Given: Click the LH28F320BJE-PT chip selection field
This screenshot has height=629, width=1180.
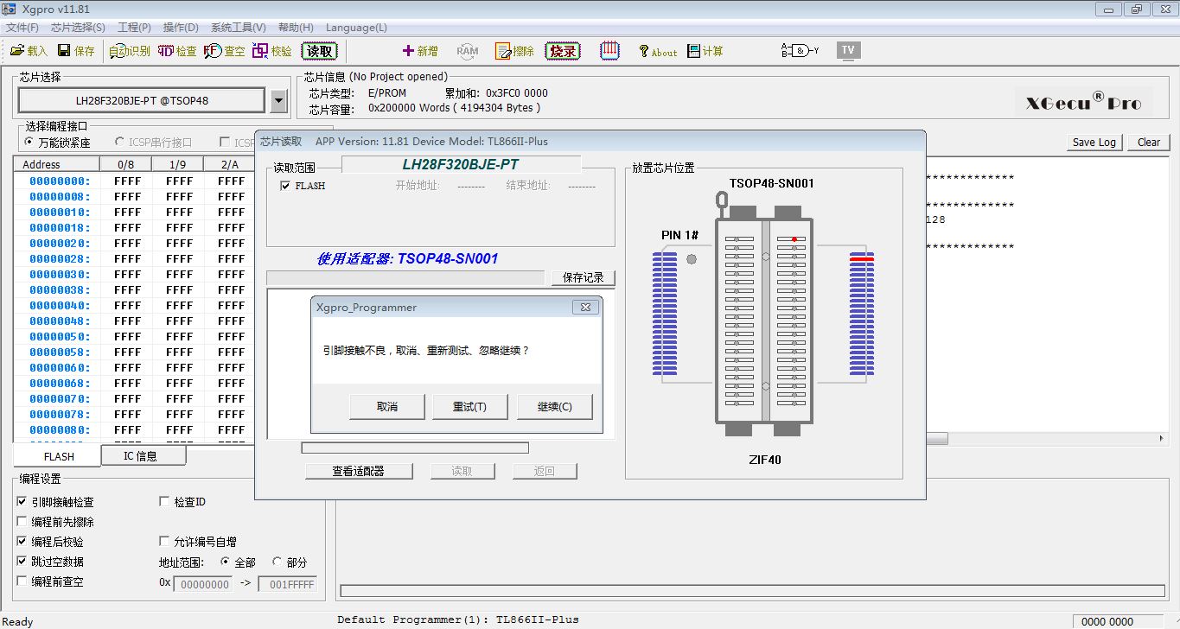Looking at the screenshot, I should (x=142, y=101).
